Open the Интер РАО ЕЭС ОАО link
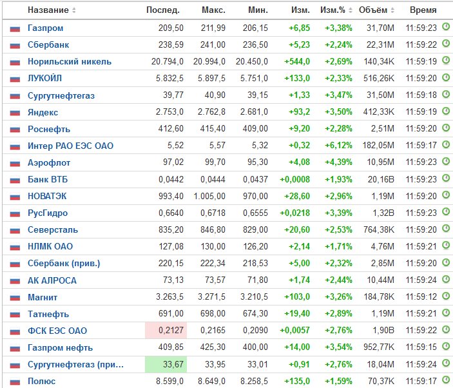Image resolution: width=453 pixels, height=388 pixels. 70,146
